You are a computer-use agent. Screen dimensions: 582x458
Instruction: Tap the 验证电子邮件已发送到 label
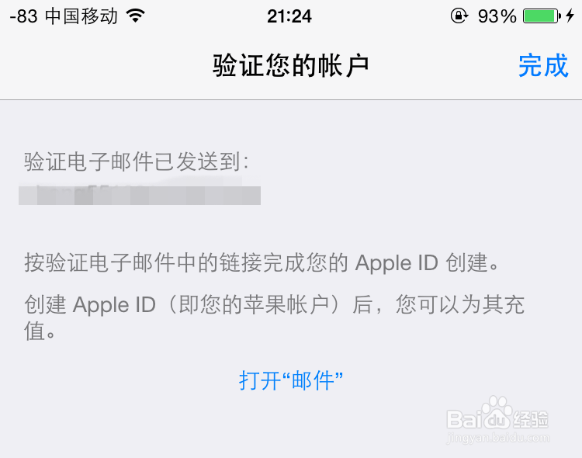tap(137, 161)
